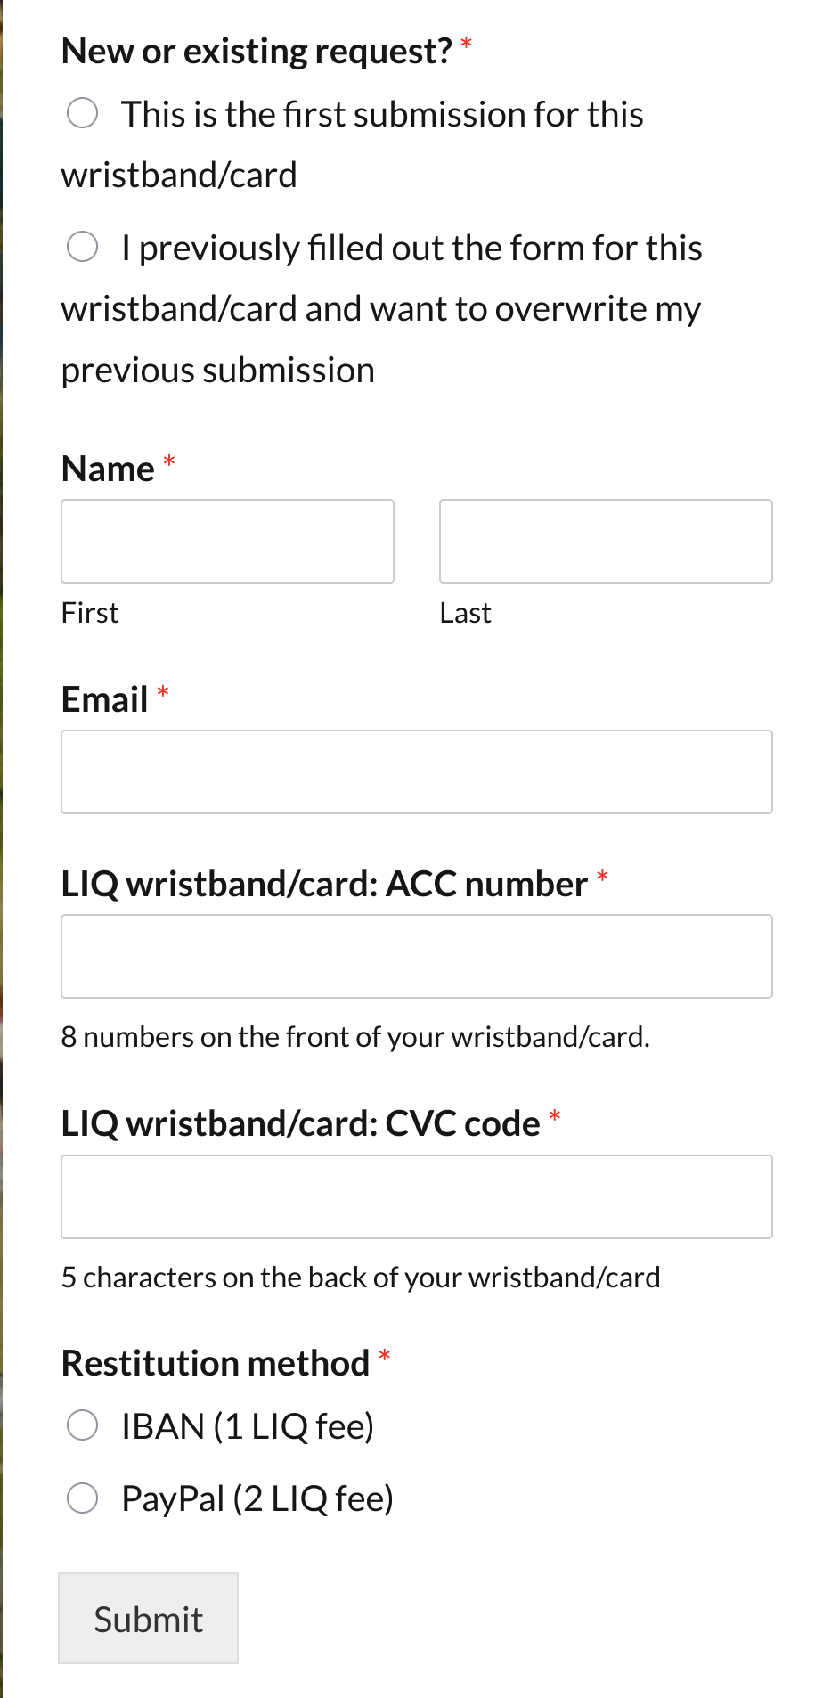Click the "Last" sub-label under Name
Screen dimensions: 831x1698
pos(465,613)
